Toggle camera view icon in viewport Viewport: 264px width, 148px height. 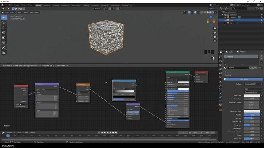pyautogui.click(x=214, y=37)
